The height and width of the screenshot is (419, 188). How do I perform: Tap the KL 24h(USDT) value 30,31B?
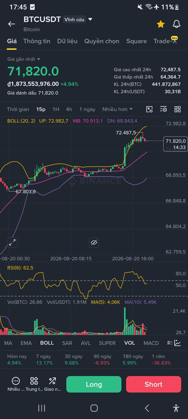coord(173,92)
